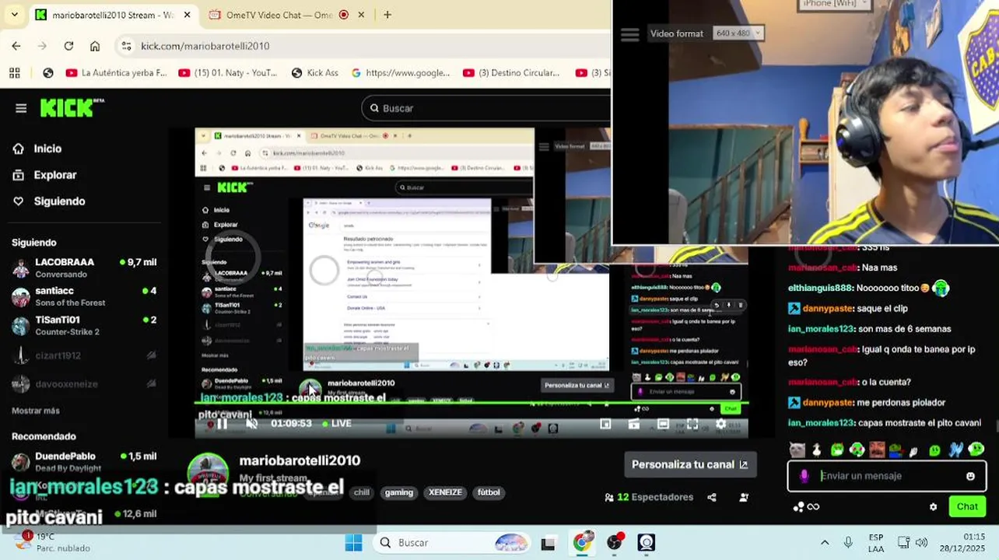Click into the Enviar un mensaje field
Image resolution: width=999 pixels, height=560 pixels.
pyautogui.click(x=887, y=476)
